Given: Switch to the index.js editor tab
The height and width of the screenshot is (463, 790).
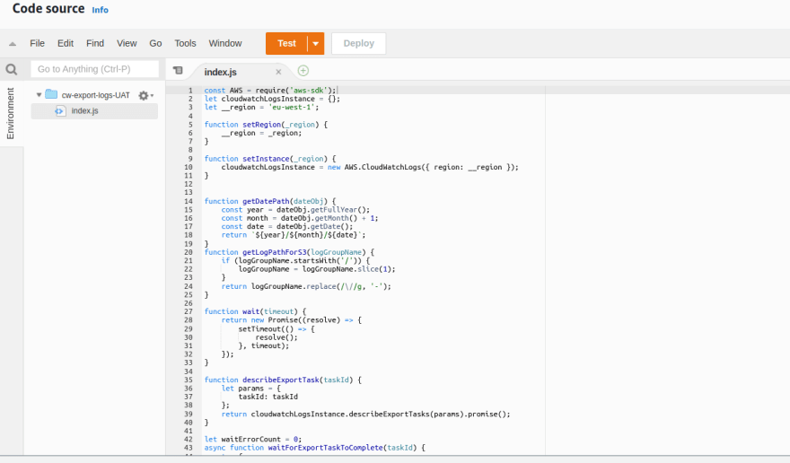Looking at the screenshot, I should point(221,72).
